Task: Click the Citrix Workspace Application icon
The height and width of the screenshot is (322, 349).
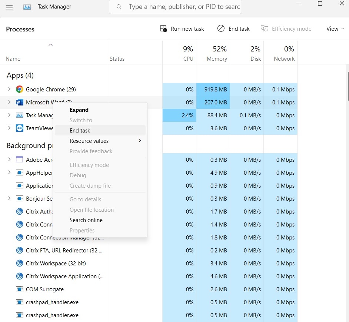Action: tap(20, 276)
